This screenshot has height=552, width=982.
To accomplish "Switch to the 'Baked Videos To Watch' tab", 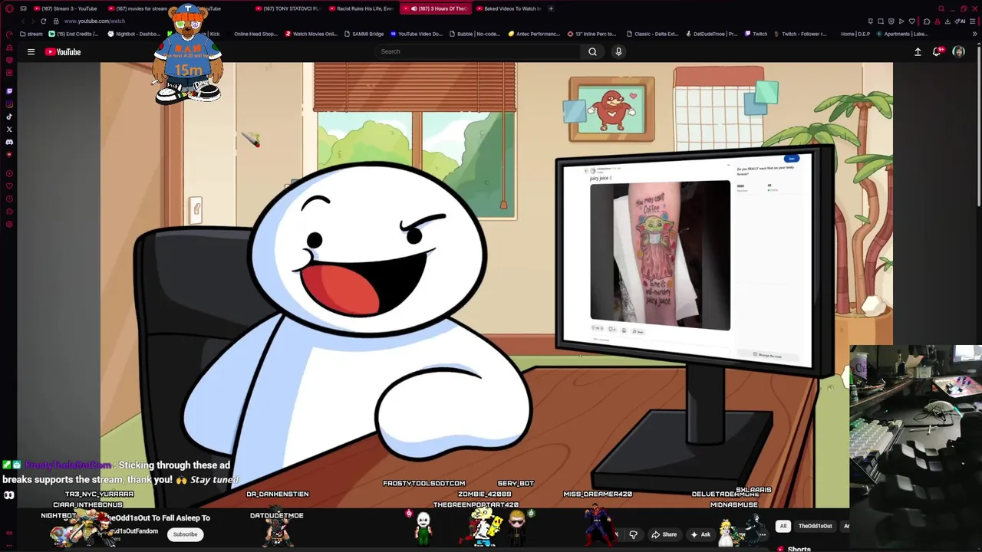I will pyautogui.click(x=509, y=8).
